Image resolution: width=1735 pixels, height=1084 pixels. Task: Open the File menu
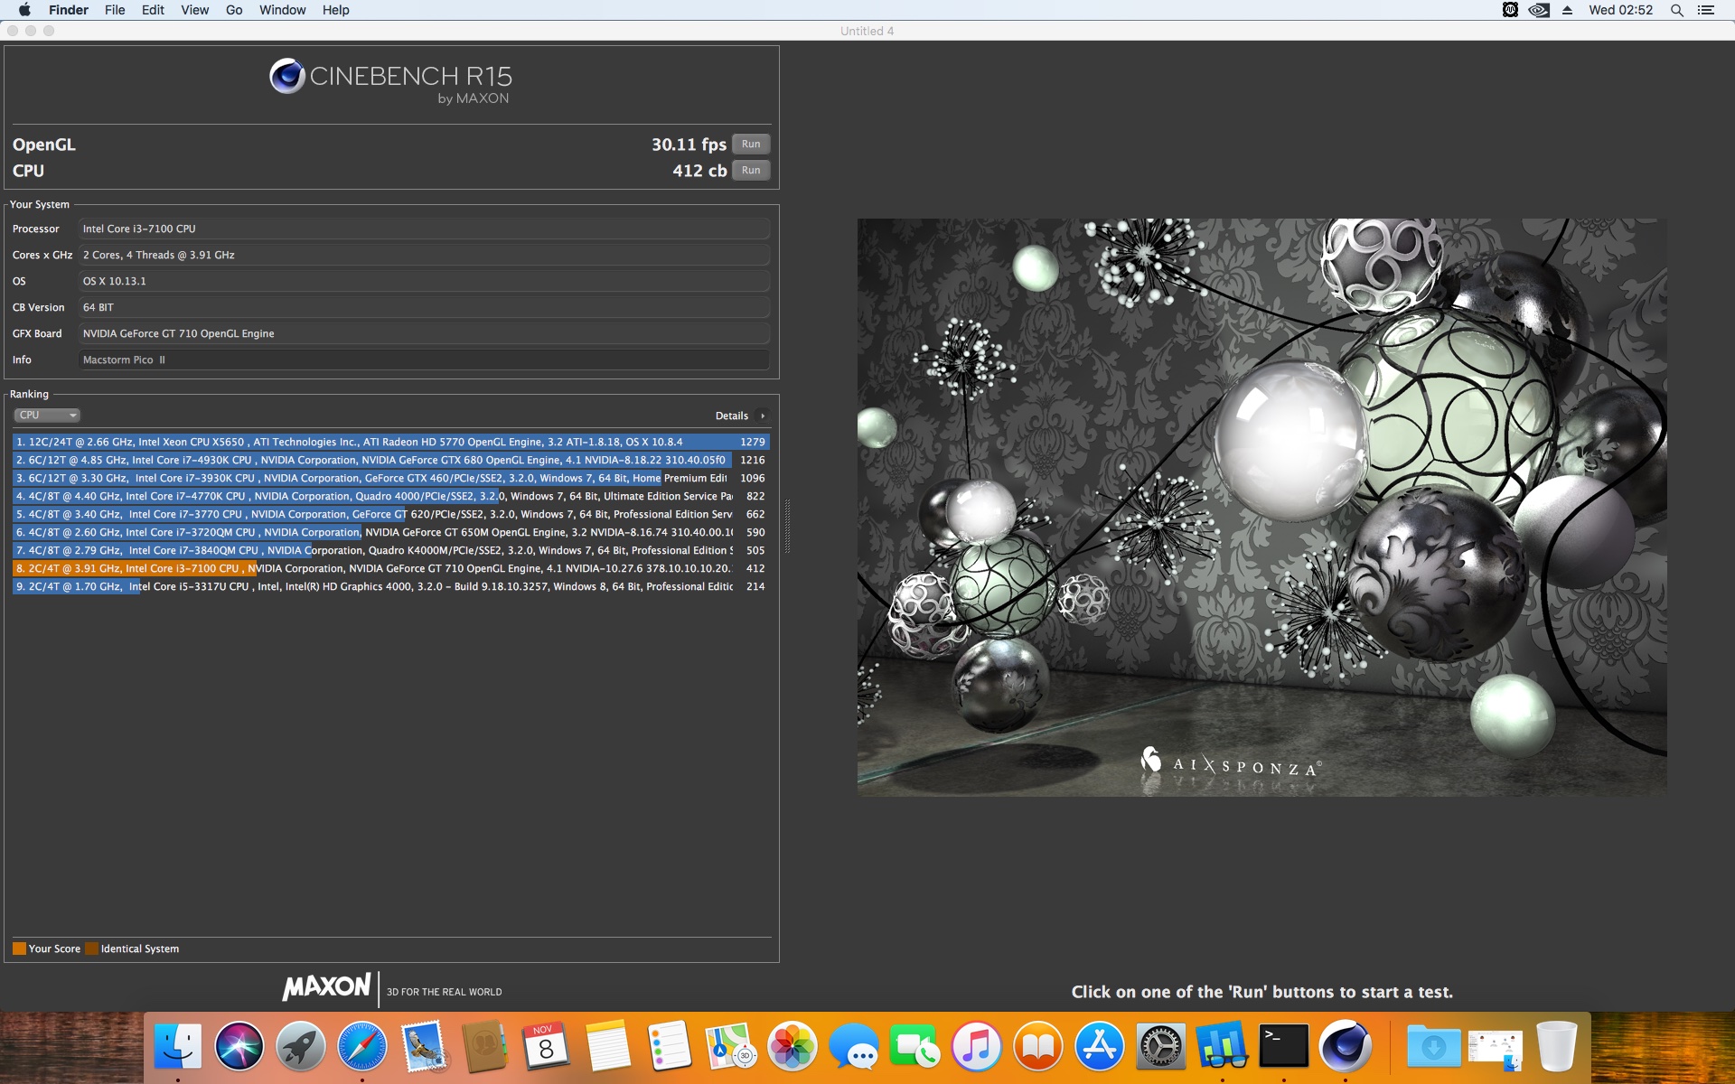click(115, 10)
